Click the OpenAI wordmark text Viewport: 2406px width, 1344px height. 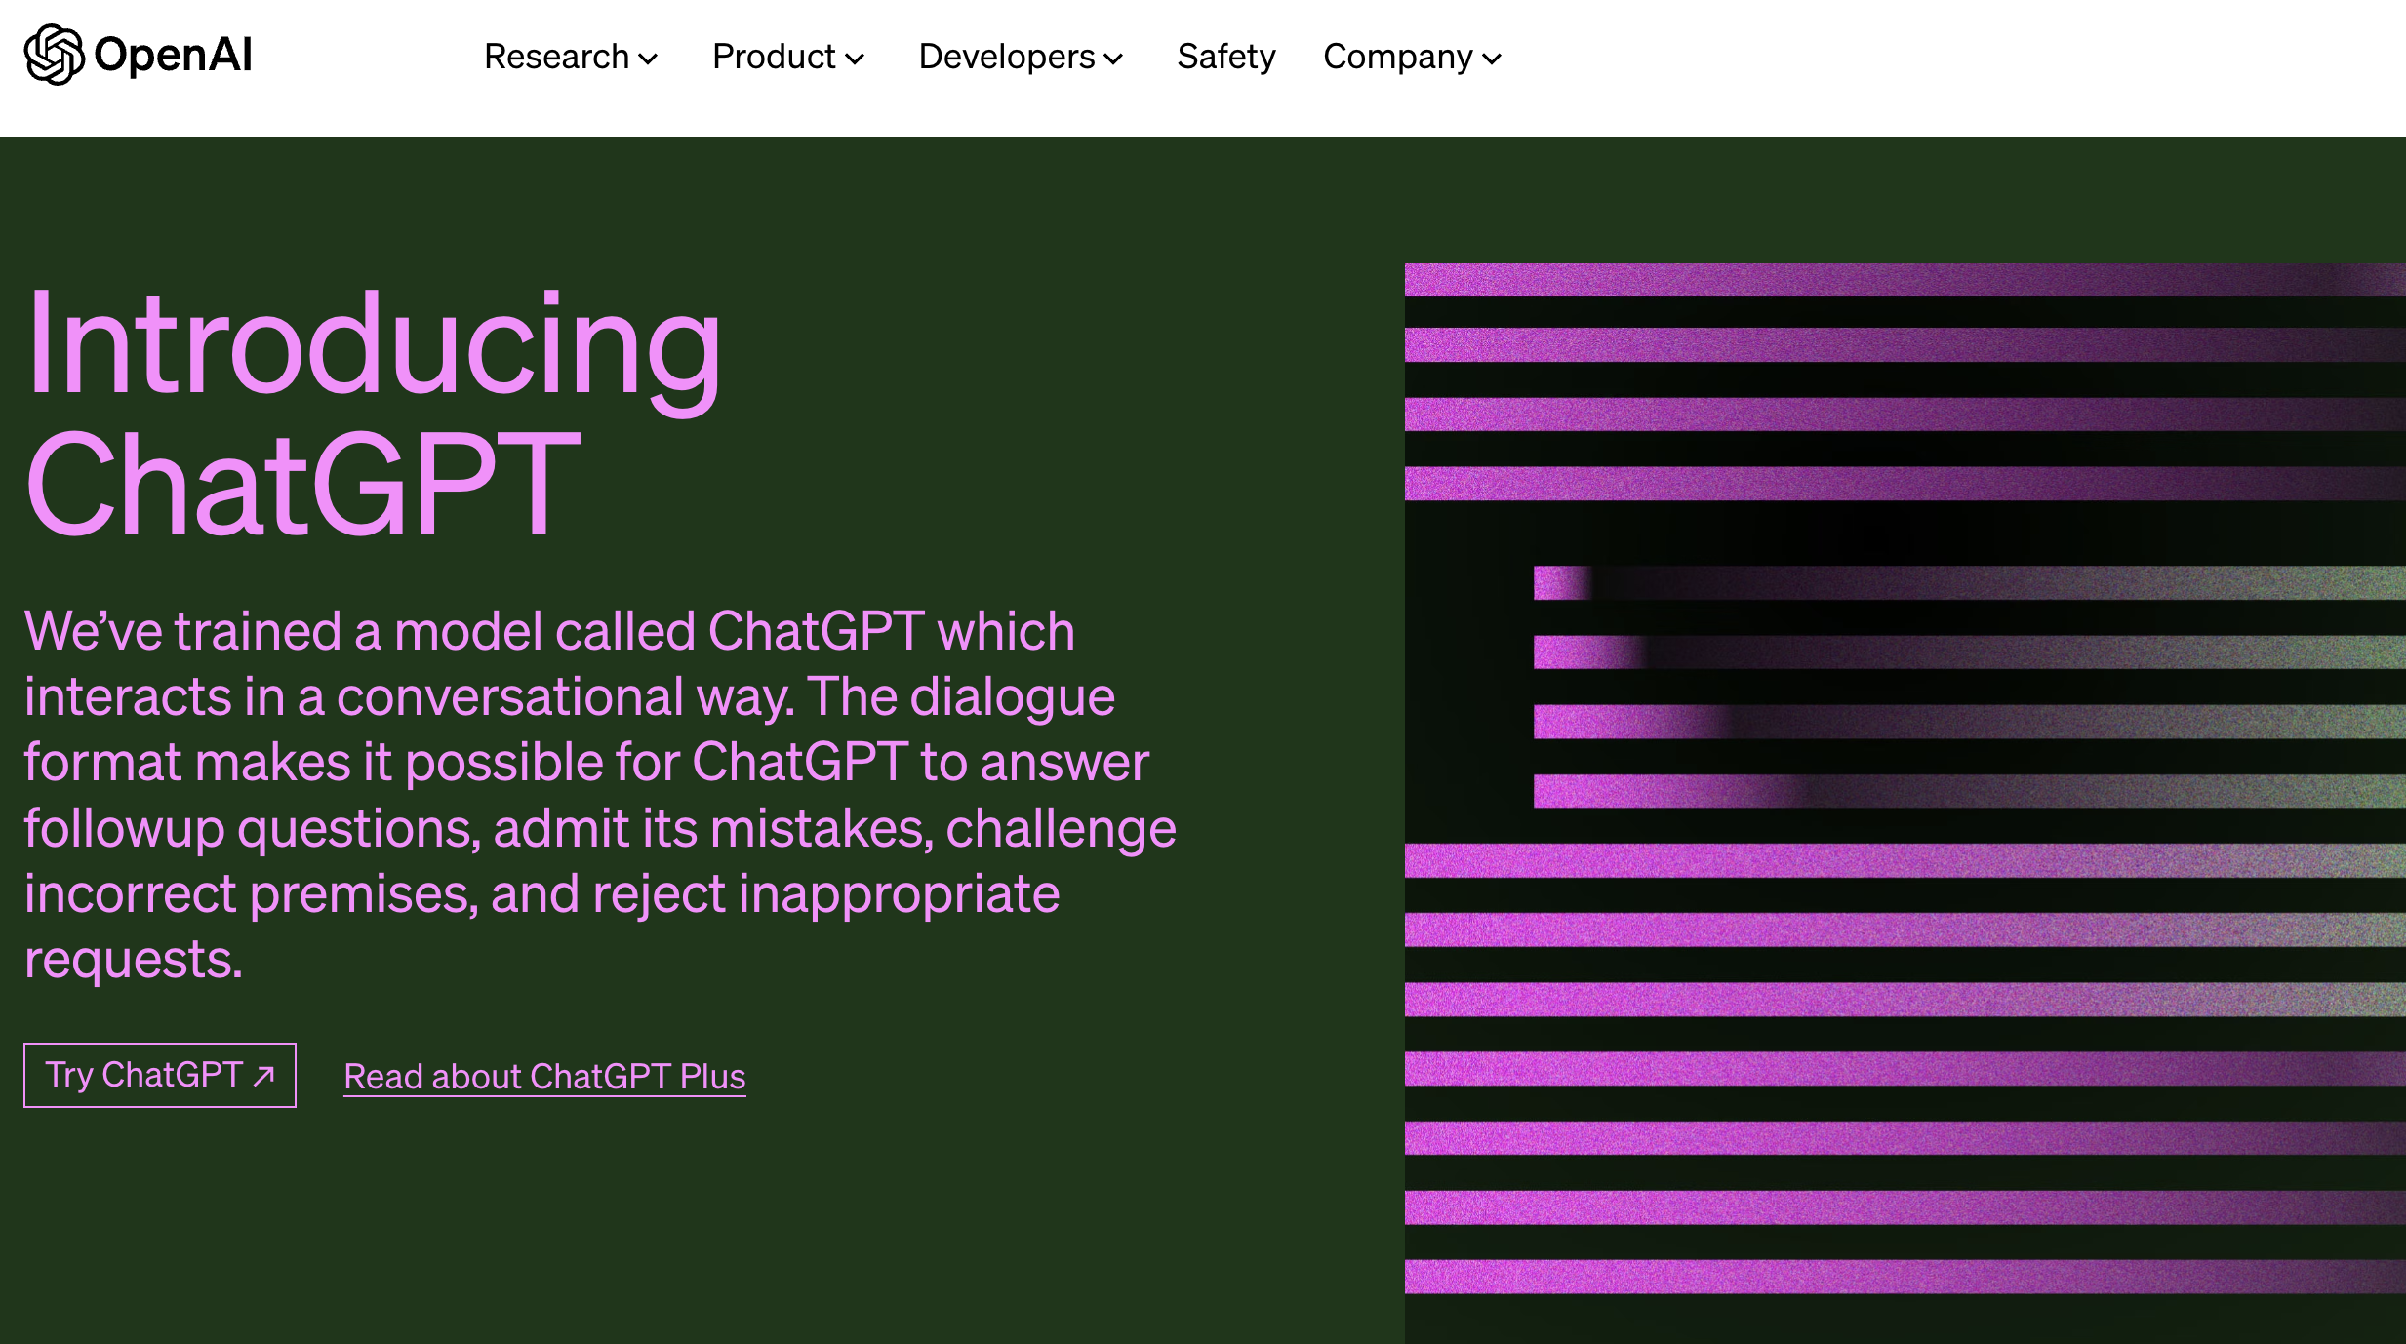click(173, 55)
